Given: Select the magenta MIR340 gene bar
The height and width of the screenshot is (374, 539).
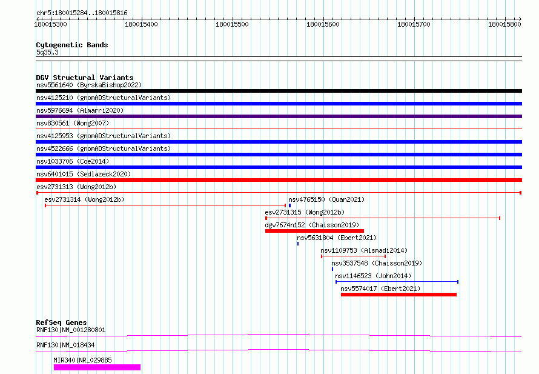Looking at the screenshot, I should pyautogui.click(x=98, y=367).
